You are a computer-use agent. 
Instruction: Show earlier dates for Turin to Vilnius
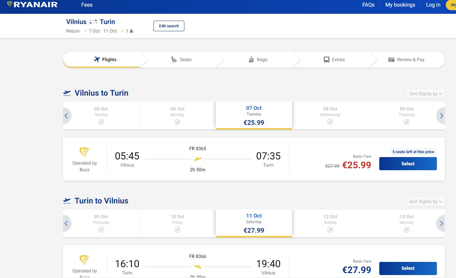tap(67, 223)
